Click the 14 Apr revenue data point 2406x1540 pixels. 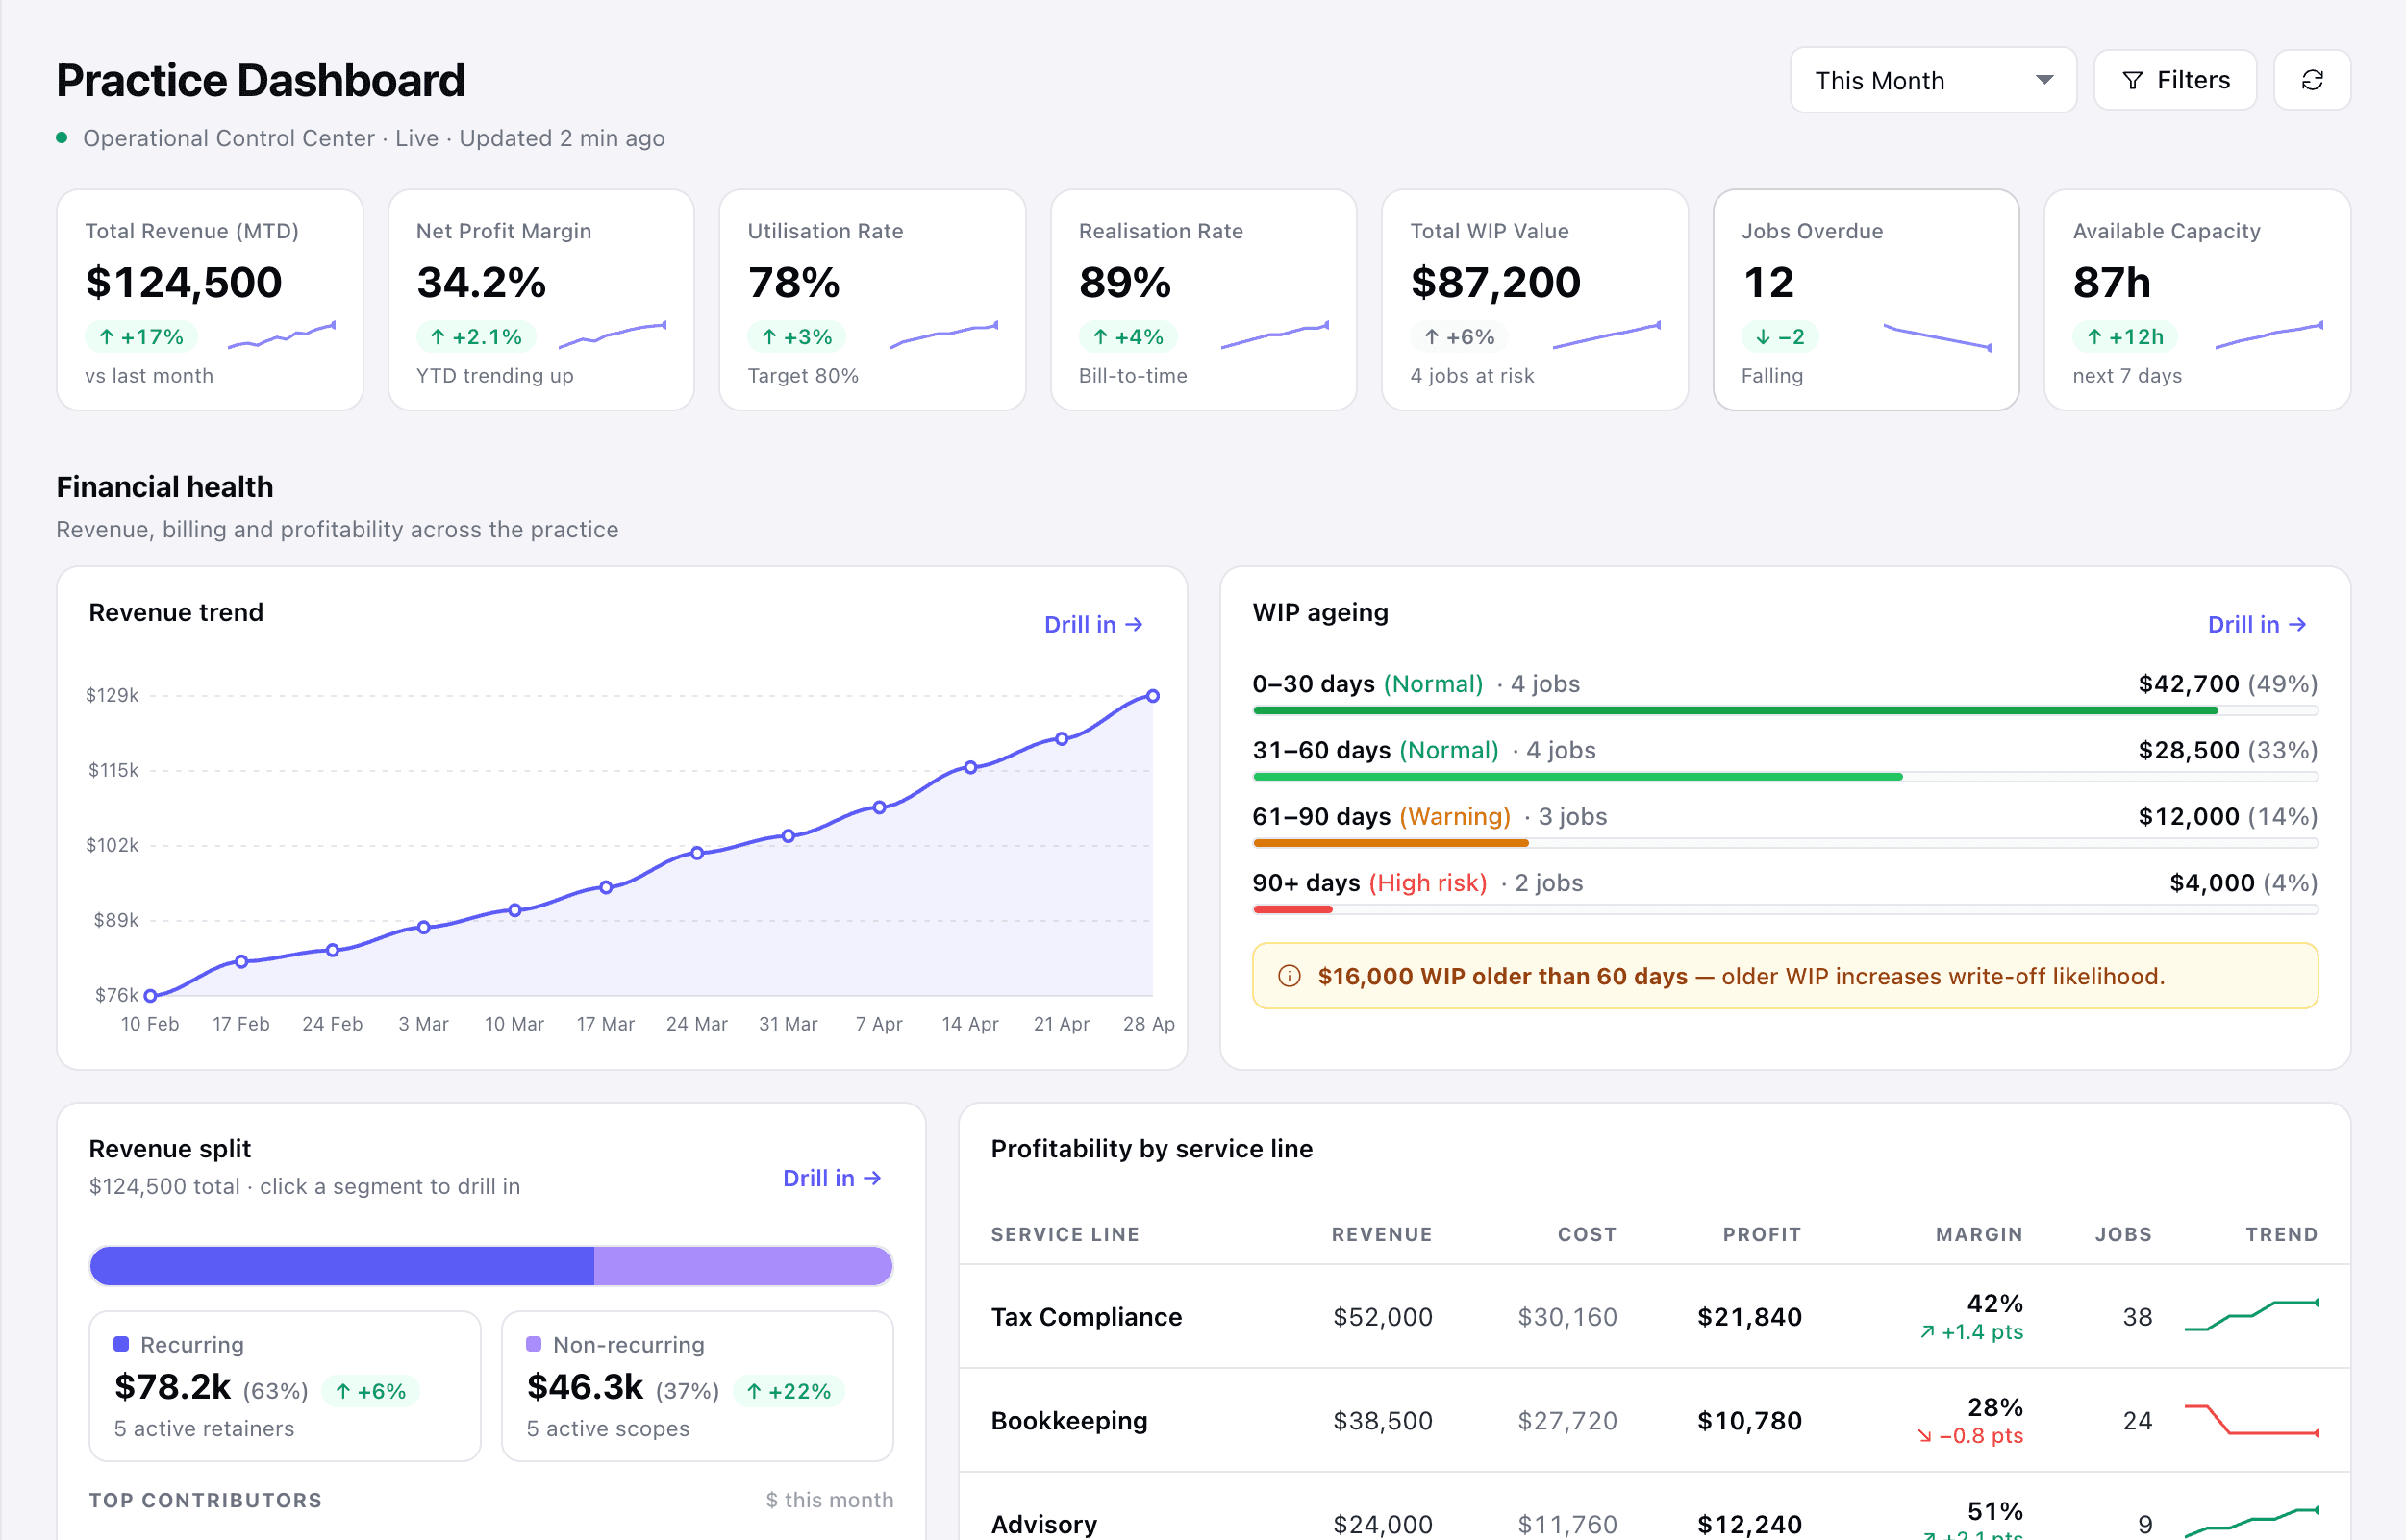coord(970,768)
